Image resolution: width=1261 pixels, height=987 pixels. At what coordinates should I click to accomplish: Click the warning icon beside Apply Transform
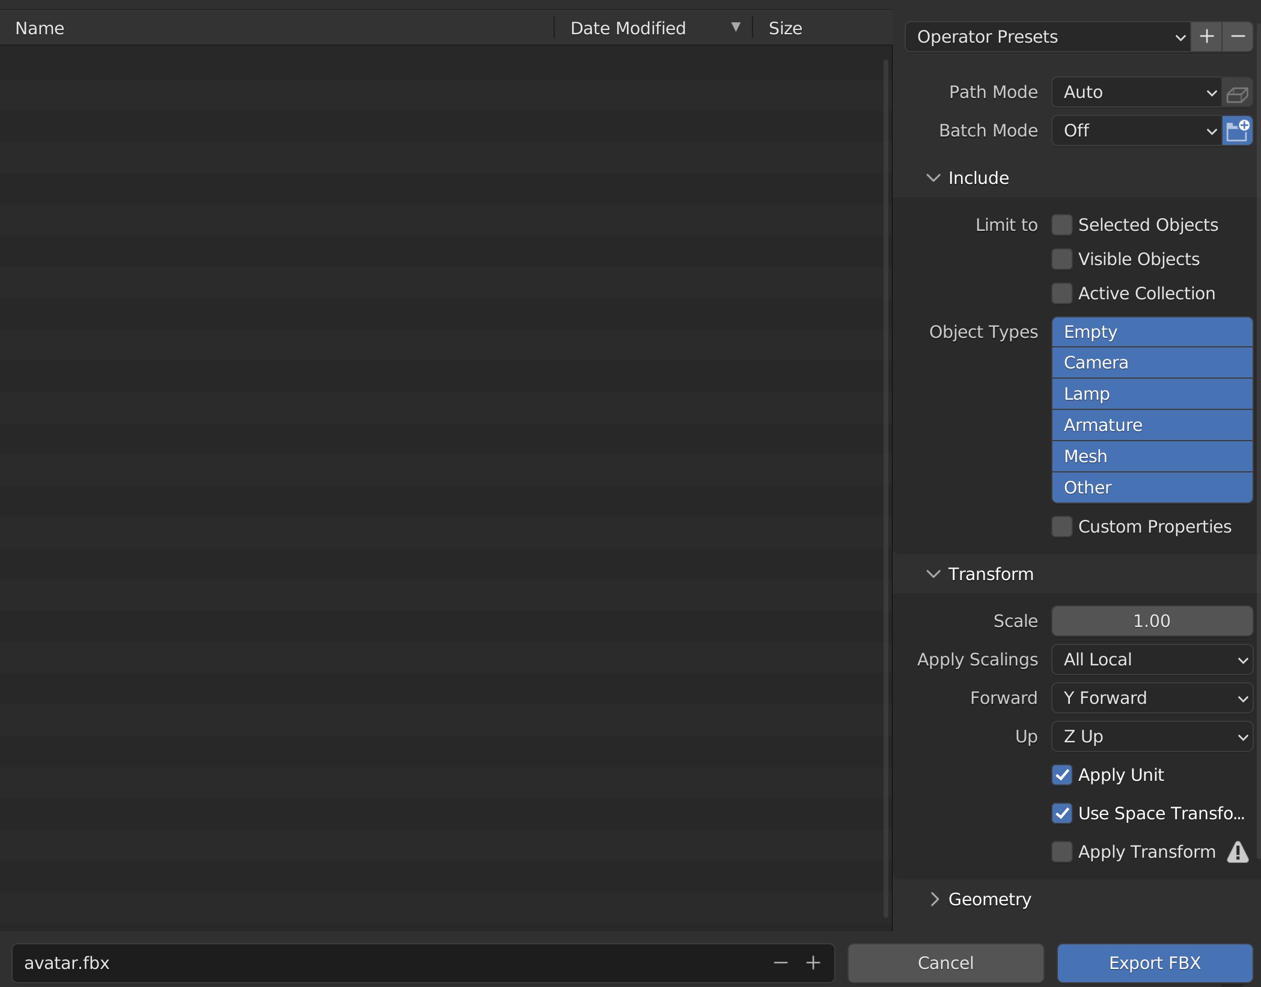pos(1238,852)
